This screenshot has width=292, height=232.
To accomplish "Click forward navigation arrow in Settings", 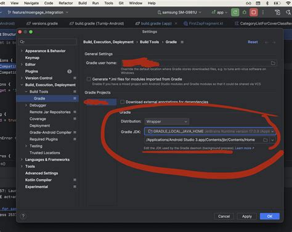I will tap(274, 42).
